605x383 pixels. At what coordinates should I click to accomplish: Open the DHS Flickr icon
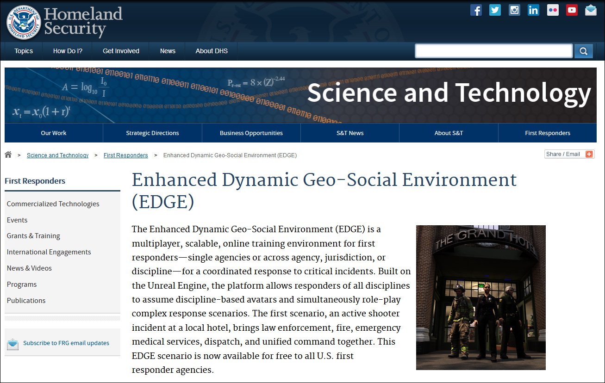point(553,10)
